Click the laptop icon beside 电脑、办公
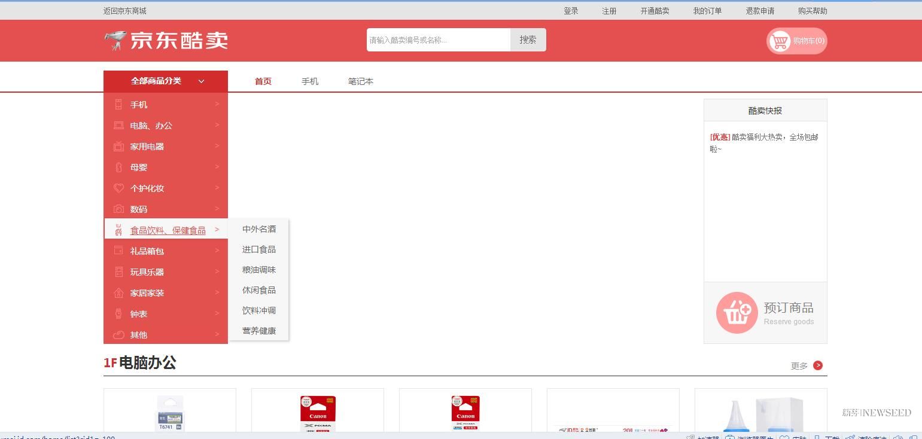The image size is (922, 439). 118,126
